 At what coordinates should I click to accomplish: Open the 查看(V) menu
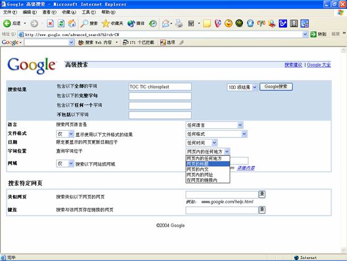[x=49, y=12]
